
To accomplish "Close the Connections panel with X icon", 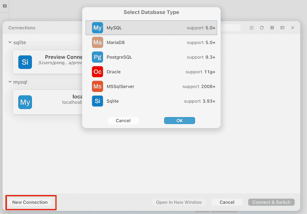I will (x=292, y=28).
